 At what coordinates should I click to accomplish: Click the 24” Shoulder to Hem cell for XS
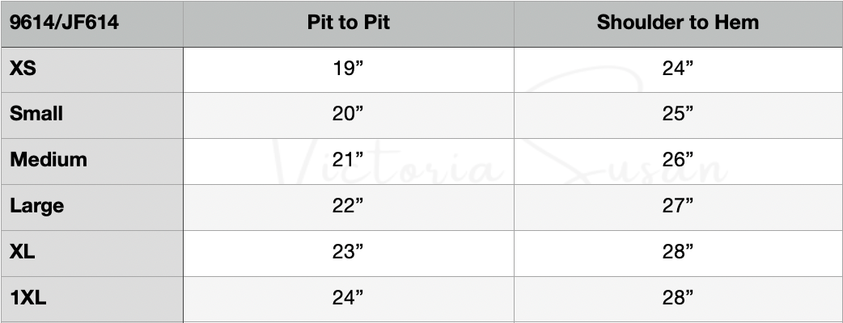point(678,69)
